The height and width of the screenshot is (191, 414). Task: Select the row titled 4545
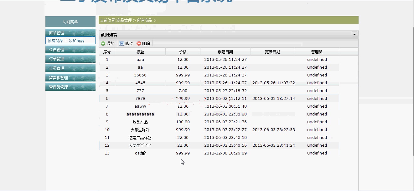point(219,83)
